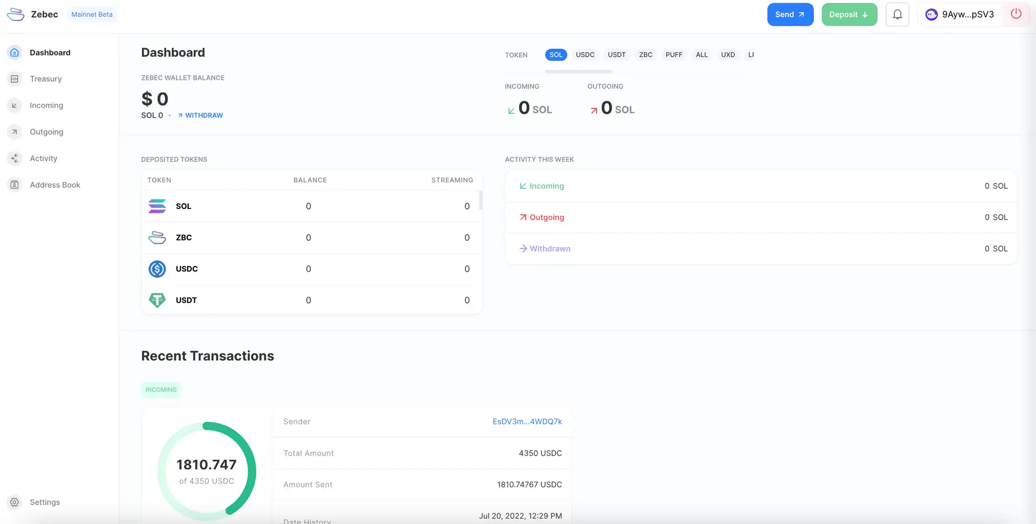Click the Zebec logo in header

click(x=16, y=15)
